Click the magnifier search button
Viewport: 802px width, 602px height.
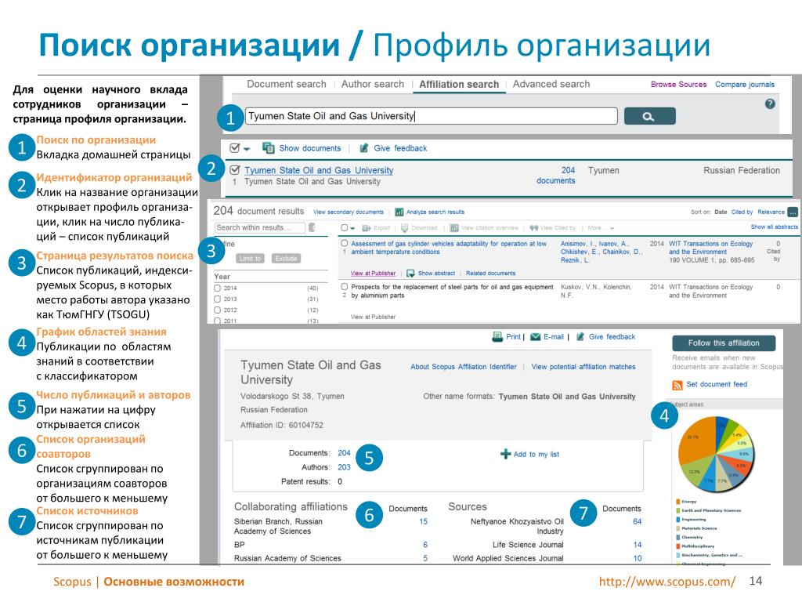[x=649, y=116]
